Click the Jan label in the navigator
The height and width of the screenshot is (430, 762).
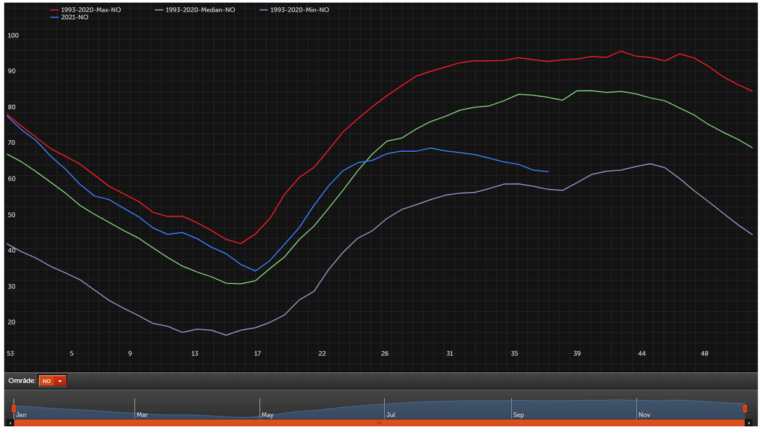point(22,415)
